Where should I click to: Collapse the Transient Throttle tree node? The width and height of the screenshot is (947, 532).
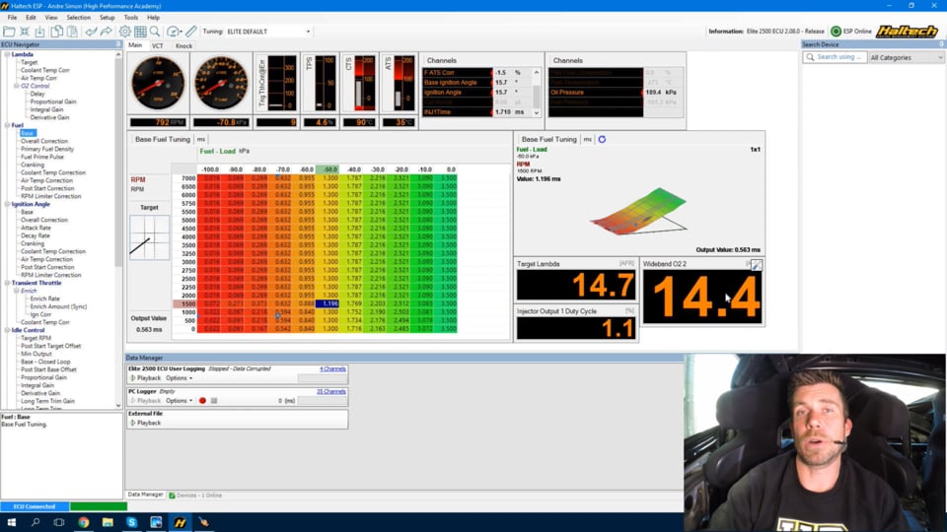click(7, 283)
